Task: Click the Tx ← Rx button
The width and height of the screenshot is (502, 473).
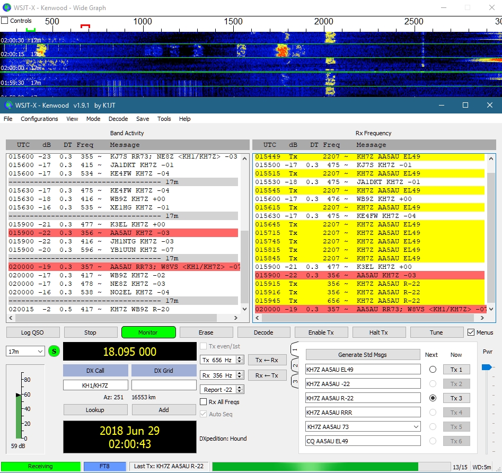Action: pos(267,360)
